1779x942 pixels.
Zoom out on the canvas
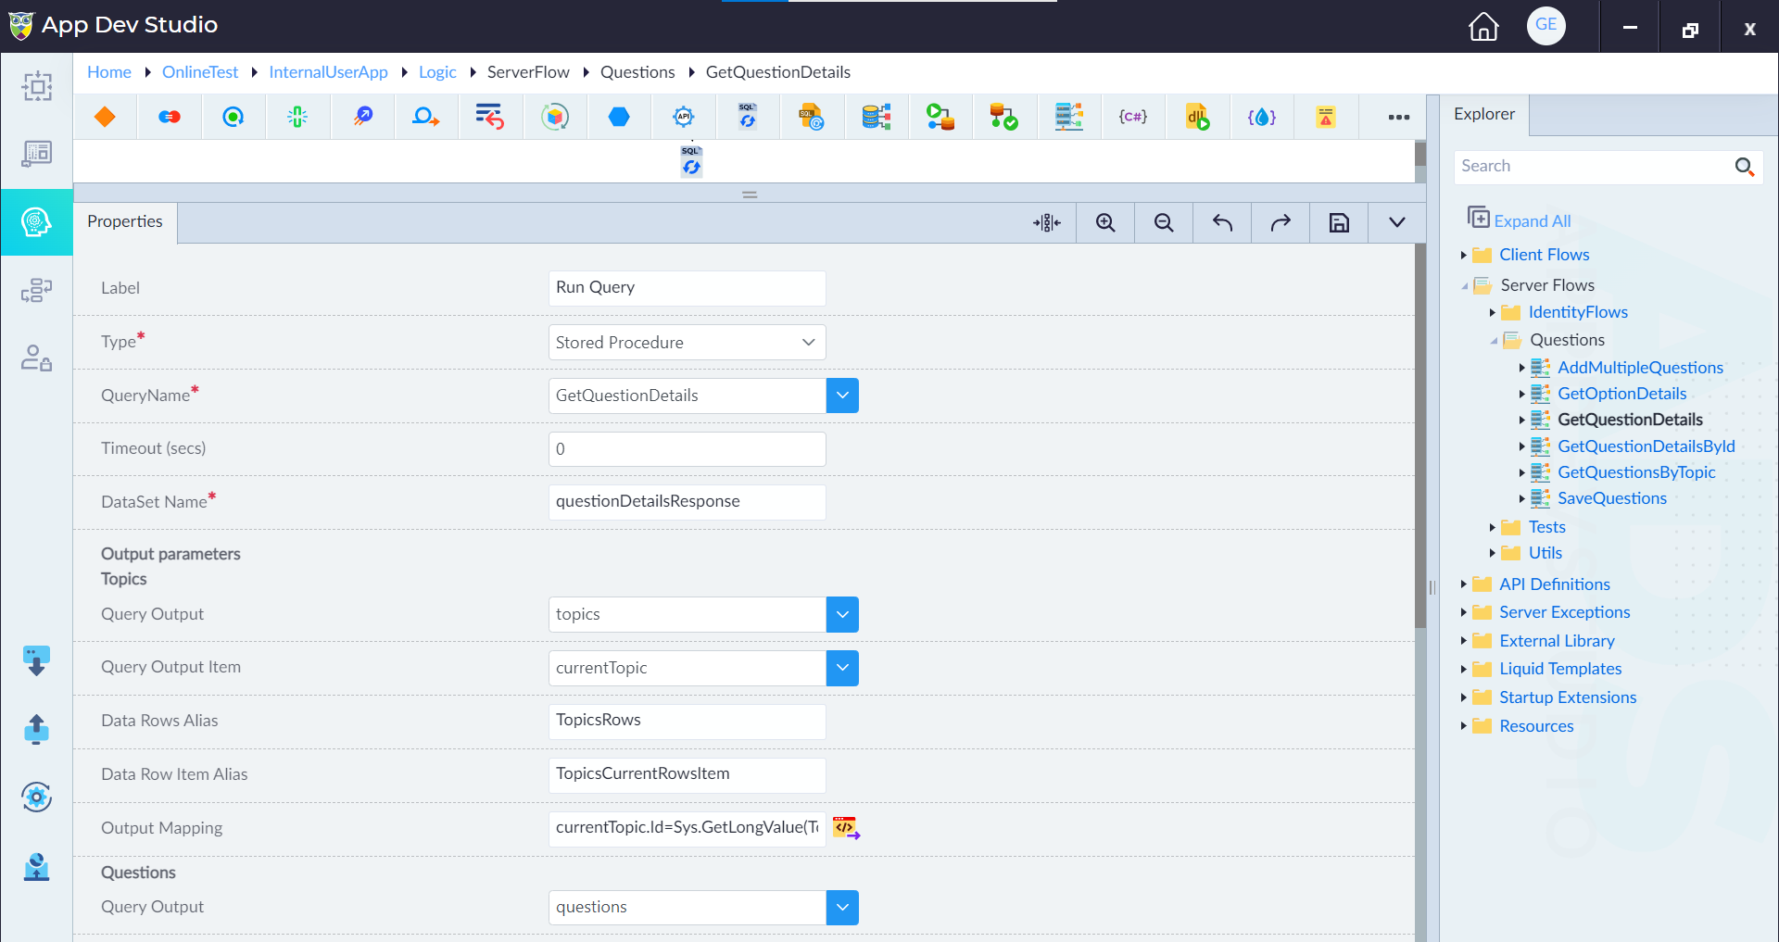point(1164,222)
